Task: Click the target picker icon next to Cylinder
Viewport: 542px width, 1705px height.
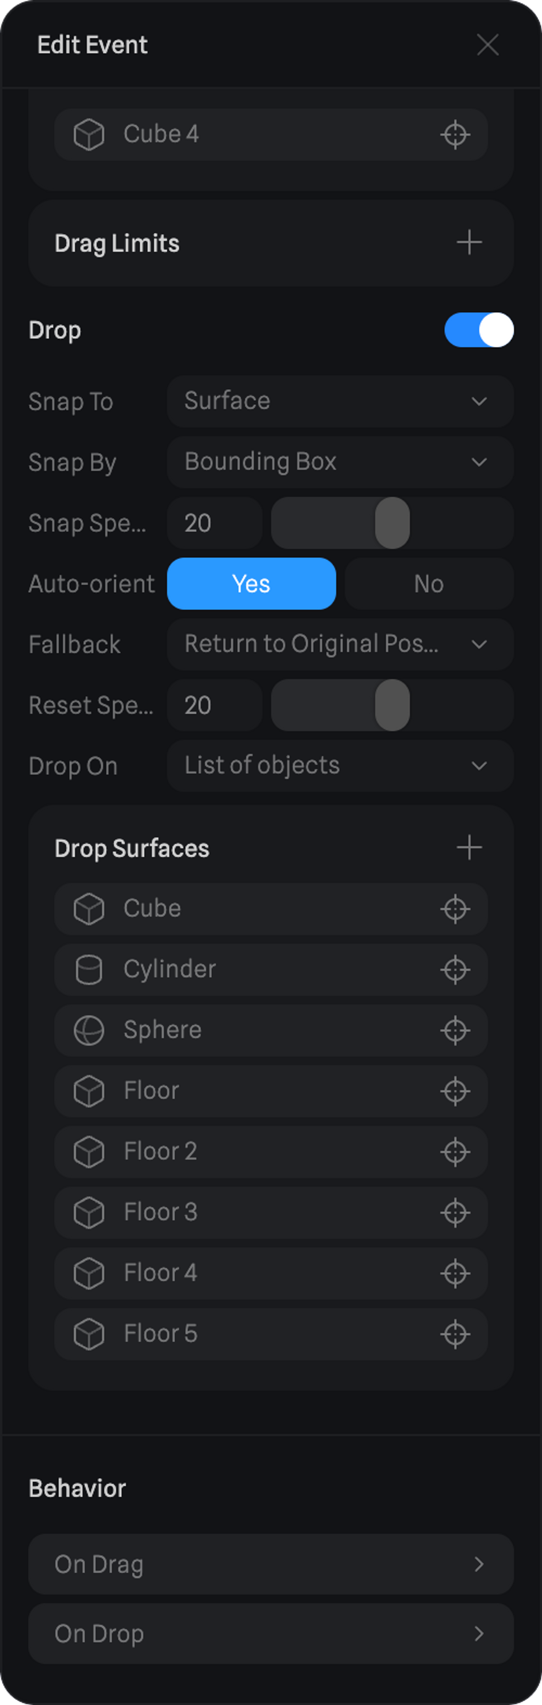Action: click(x=455, y=970)
